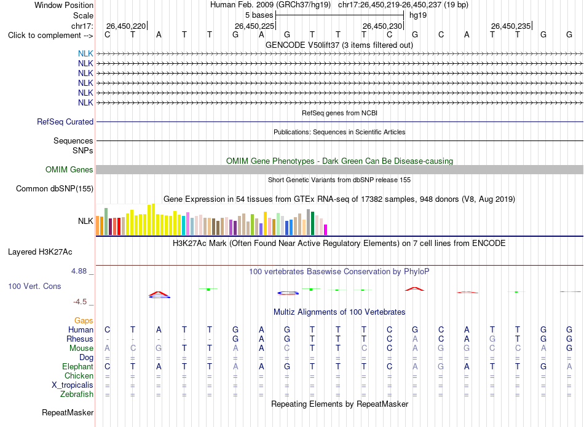The image size is (584, 427).
Task: Click the Scale label
Action: click(x=83, y=15)
